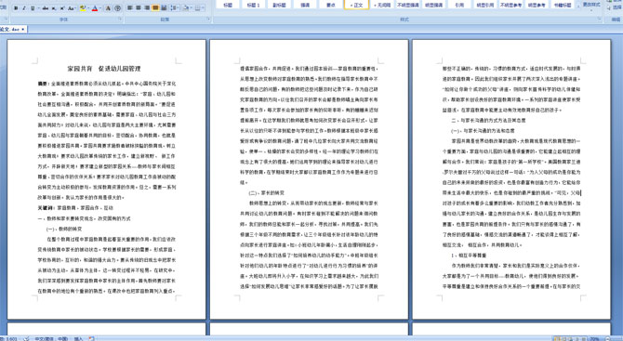Select the justify alignment button
The image size is (623, 341).
tap(155, 7)
